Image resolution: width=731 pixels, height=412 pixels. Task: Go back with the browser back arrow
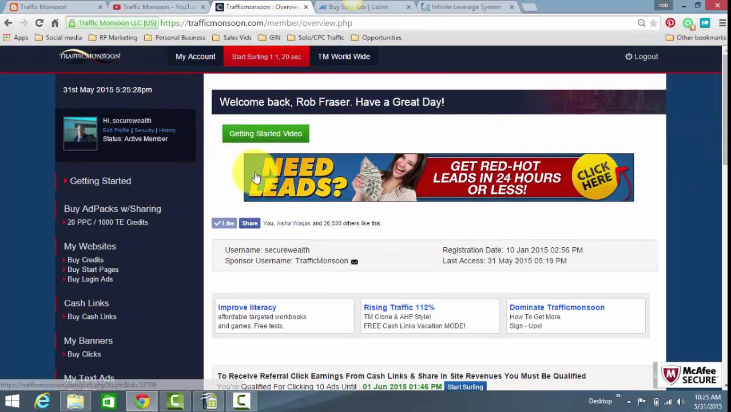[8, 23]
